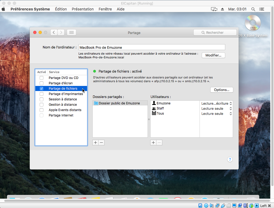This screenshot has height=208, width=274.
Task: Click the VM window horizontal scrollbar
Action: 137,201
